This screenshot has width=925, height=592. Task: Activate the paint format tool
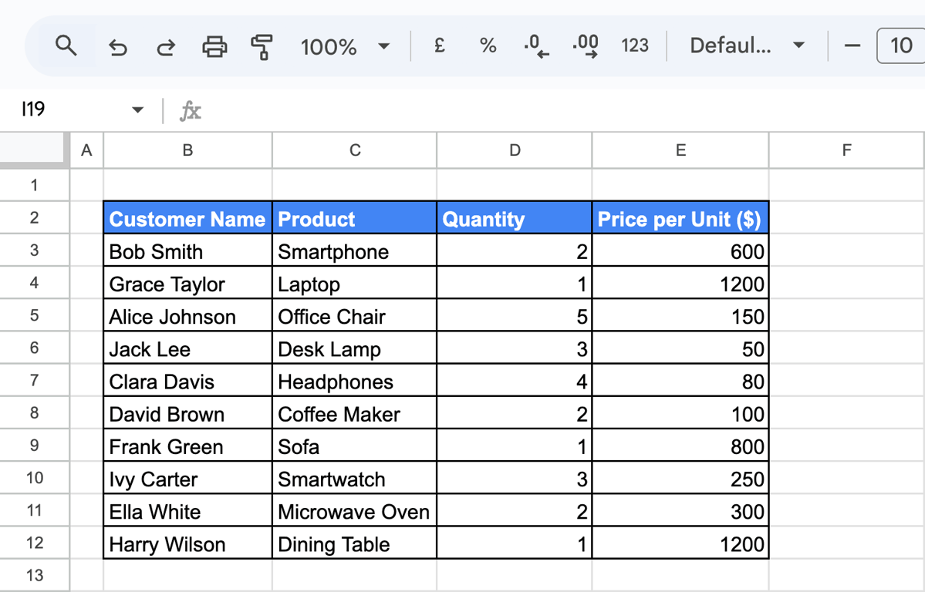pyautogui.click(x=262, y=46)
